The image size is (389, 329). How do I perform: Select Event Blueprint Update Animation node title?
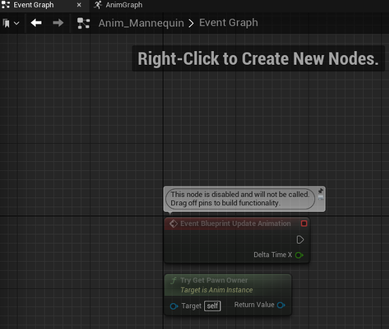235,223
